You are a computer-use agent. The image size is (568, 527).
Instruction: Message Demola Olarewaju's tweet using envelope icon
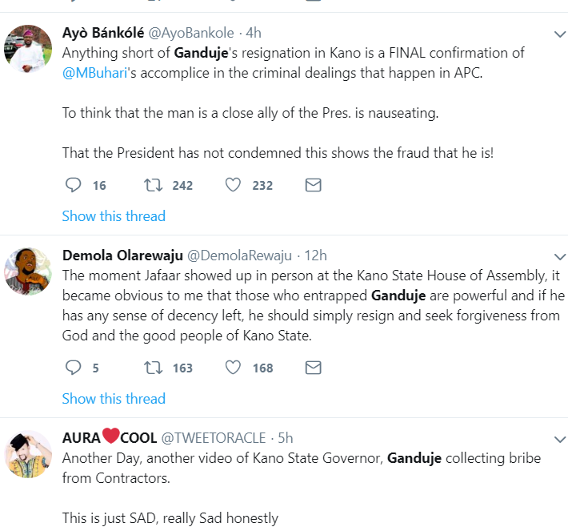pyautogui.click(x=314, y=368)
